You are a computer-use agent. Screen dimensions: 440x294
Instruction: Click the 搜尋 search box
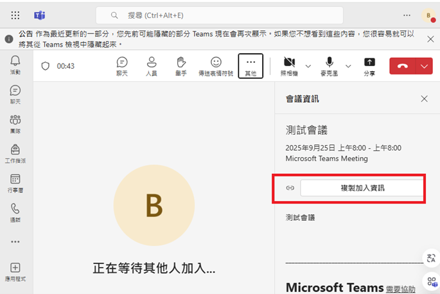point(219,15)
